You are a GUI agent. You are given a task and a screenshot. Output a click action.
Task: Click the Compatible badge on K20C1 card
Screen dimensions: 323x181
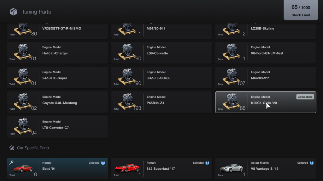[x=305, y=97]
